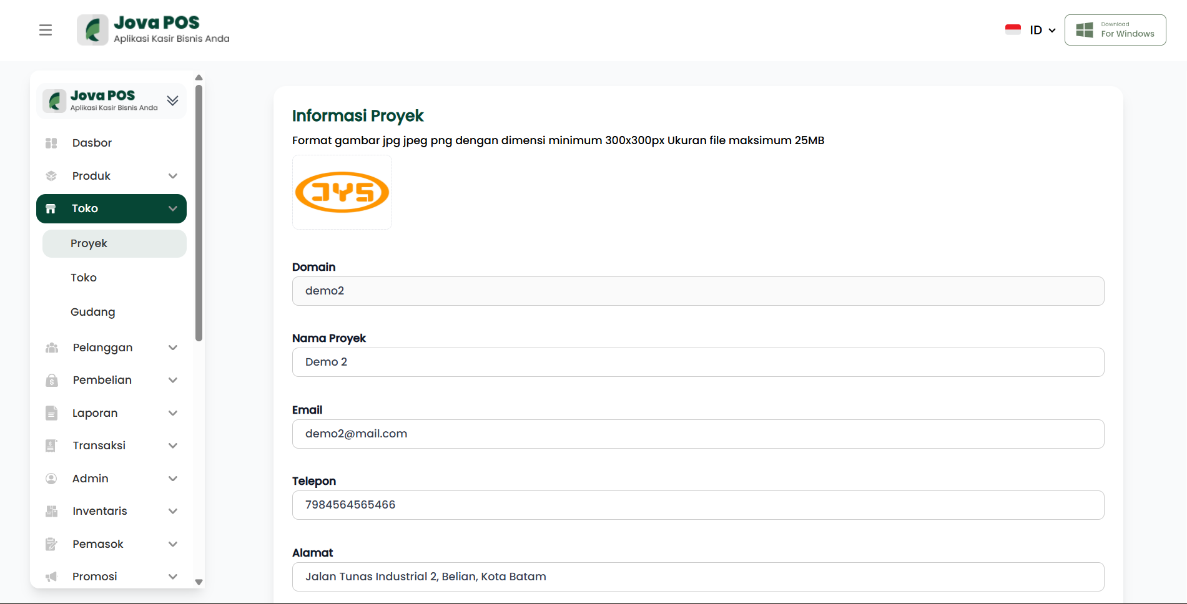The height and width of the screenshot is (604, 1187).
Task: Expand the Transaksi menu chevron
Action: pyautogui.click(x=173, y=446)
